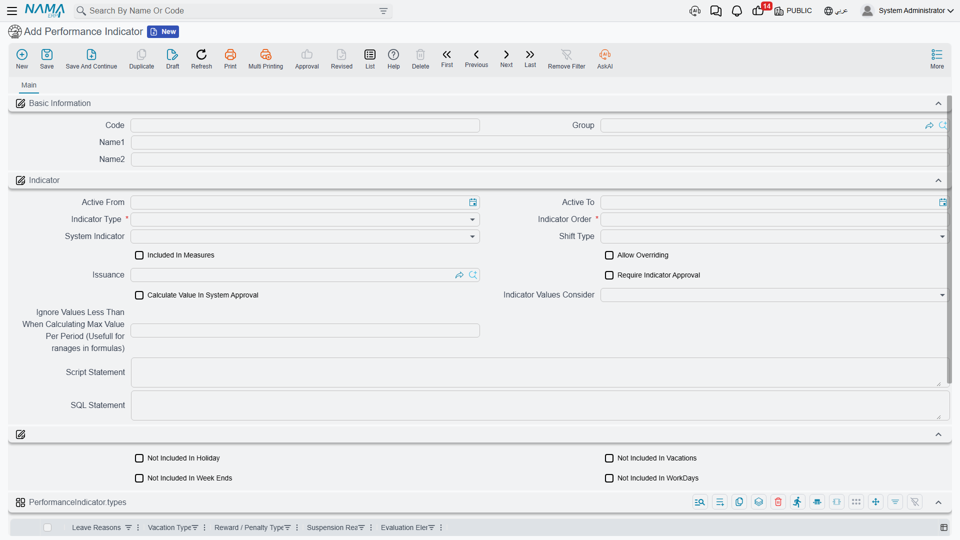Go to the Last record icon
Image resolution: width=960 pixels, height=540 pixels.
(x=530, y=54)
